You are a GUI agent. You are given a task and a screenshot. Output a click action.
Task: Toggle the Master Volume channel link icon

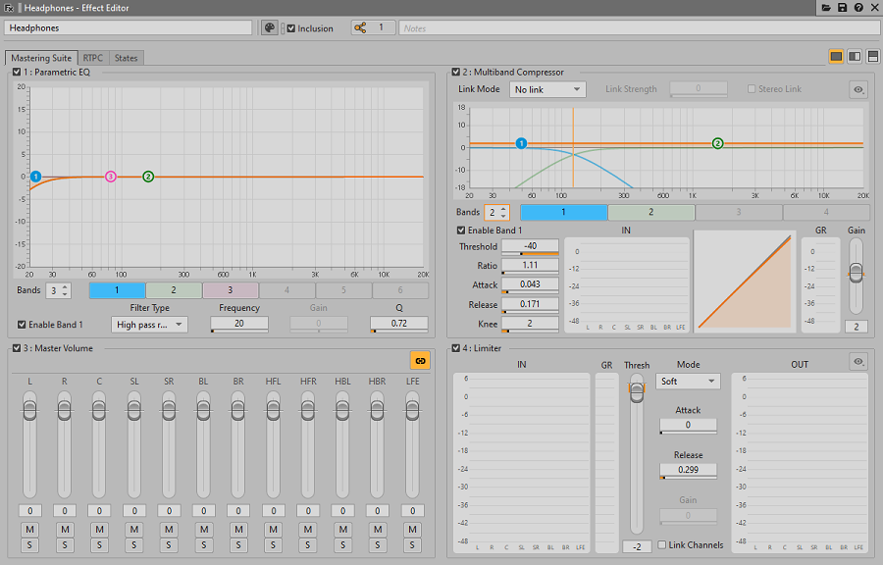[420, 360]
